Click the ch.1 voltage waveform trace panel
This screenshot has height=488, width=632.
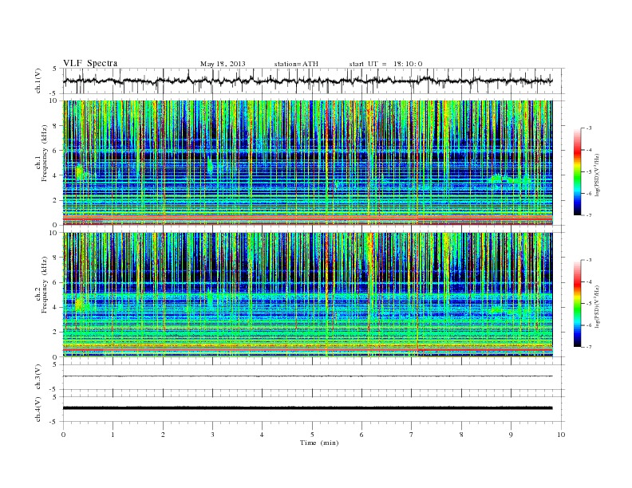click(314, 81)
